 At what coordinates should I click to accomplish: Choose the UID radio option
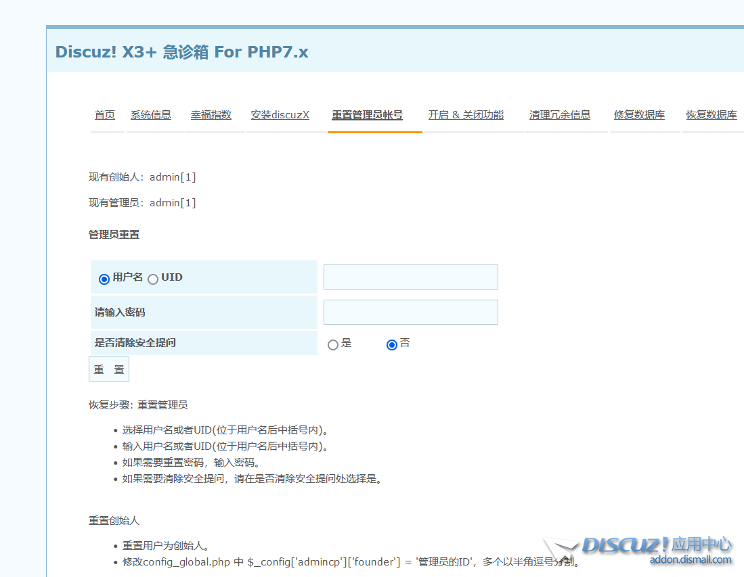[153, 279]
